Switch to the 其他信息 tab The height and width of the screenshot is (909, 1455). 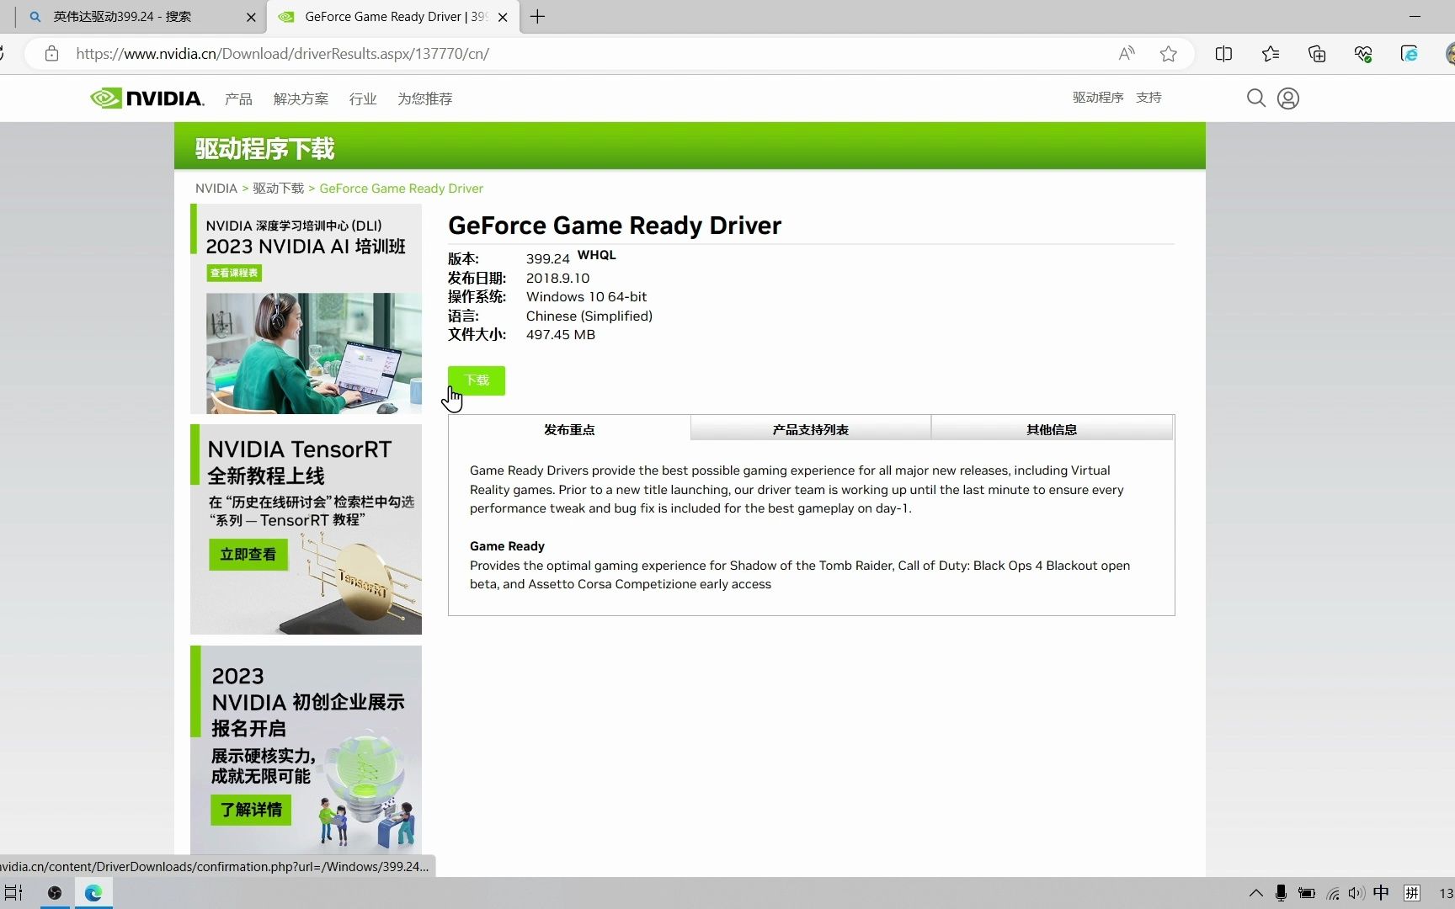(x=1052, y=429)
